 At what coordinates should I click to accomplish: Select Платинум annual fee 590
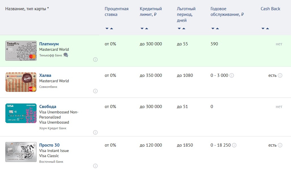(214, 44)
